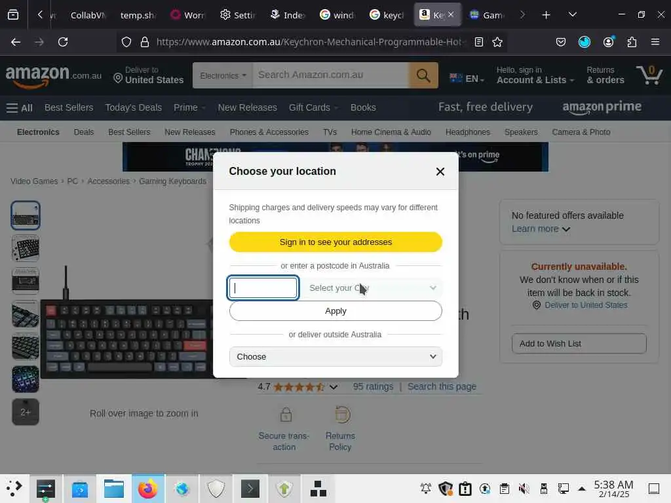Screen dimensions: 671x503
Task: Open the 95 ratings link
Action: (x=373, y=386)
